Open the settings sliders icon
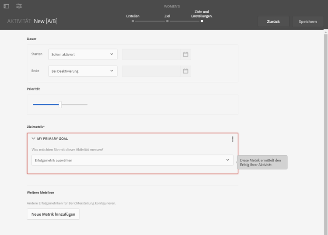328x235 pixels. pos(19,6)
